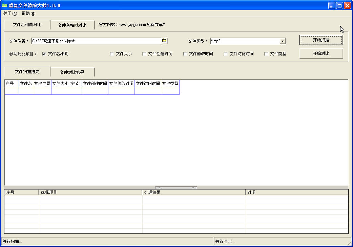The width and height of the screenshot is (353, 247).
Task: Click the browse folder icon
Action: pos(164,41)
